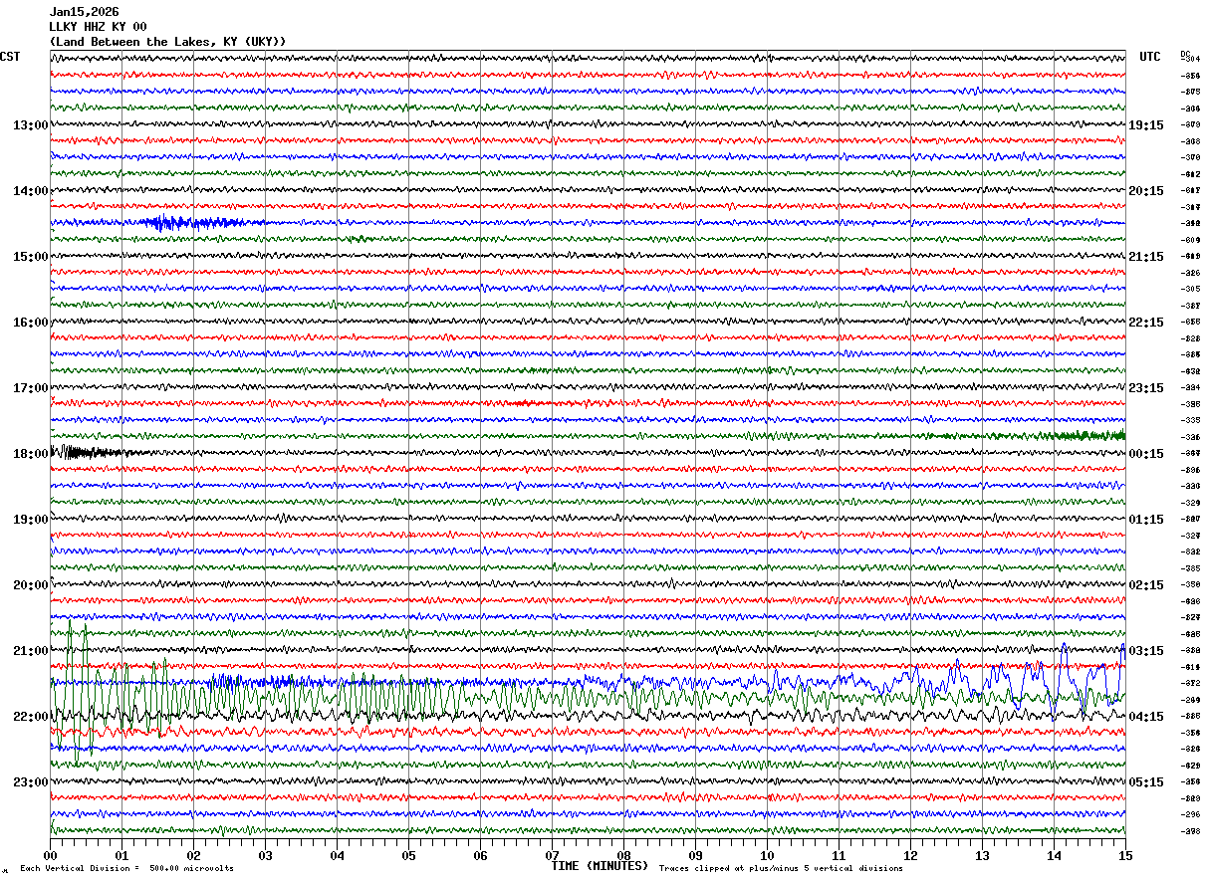Click the Jan15,2026 date header
The width and height of the screenshot is (1205, 882).
pyautogui.click(x=85, y=12)
